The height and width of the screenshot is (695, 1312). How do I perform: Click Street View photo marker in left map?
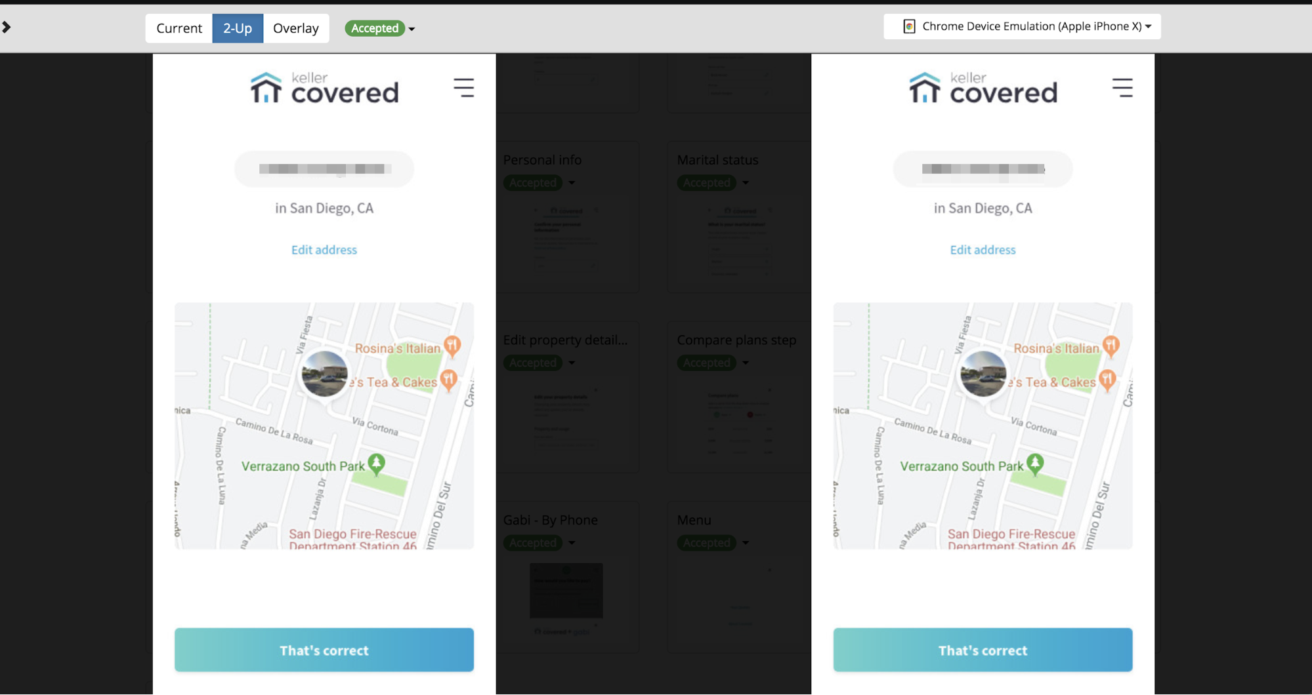(324, 374)
